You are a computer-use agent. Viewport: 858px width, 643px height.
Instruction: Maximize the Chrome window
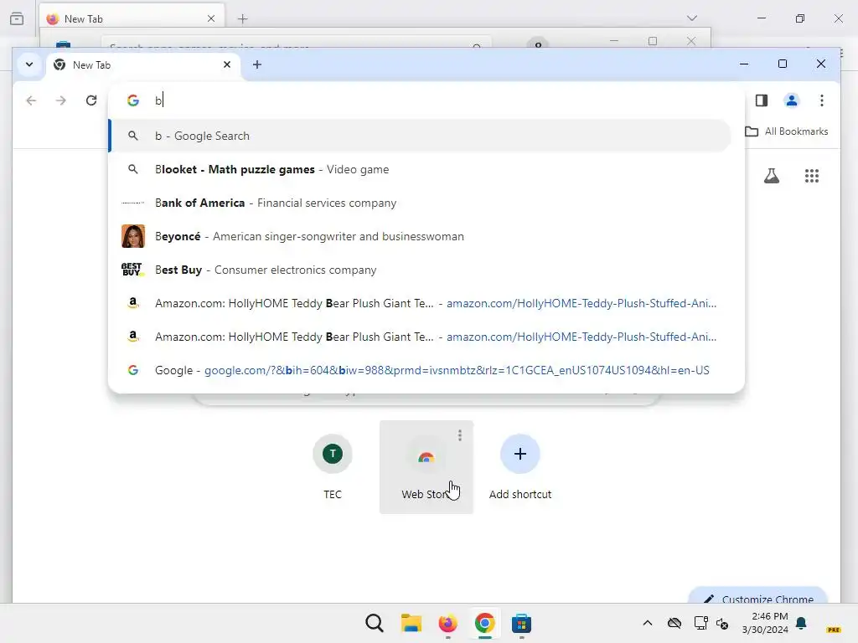tap(783, 64)
